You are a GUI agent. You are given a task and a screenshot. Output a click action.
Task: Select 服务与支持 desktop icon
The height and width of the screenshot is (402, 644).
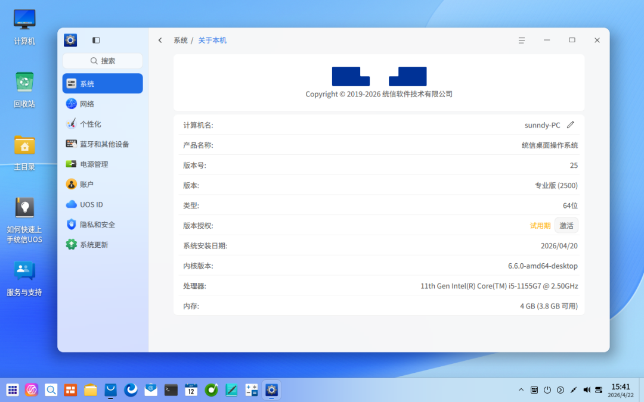24,278
